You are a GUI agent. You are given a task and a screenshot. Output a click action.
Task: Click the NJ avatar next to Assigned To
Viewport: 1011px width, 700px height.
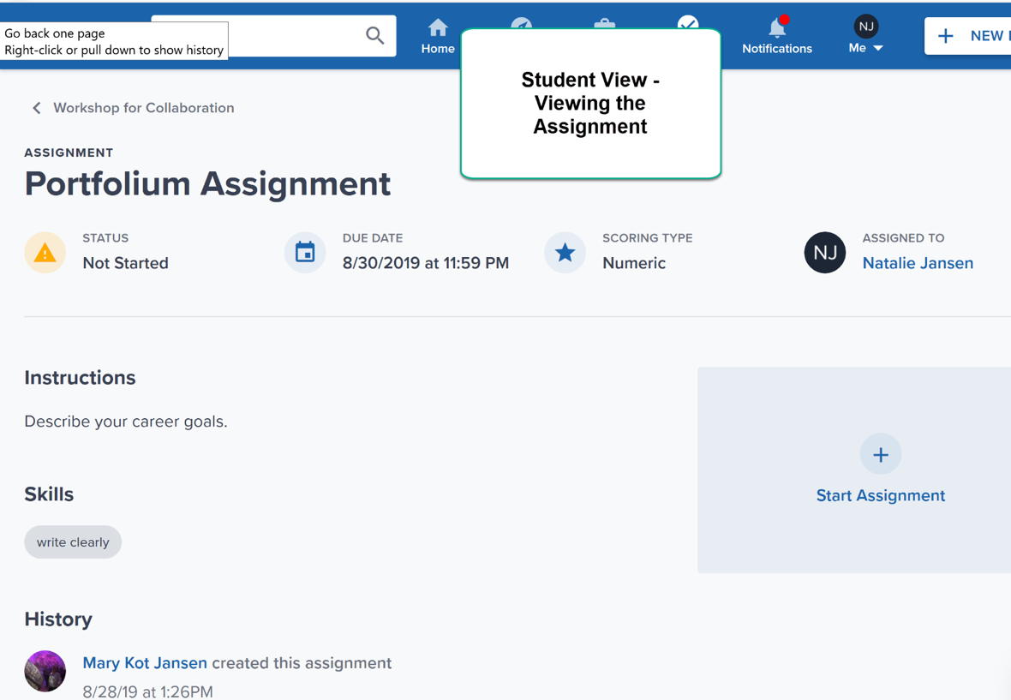point(825,253)
